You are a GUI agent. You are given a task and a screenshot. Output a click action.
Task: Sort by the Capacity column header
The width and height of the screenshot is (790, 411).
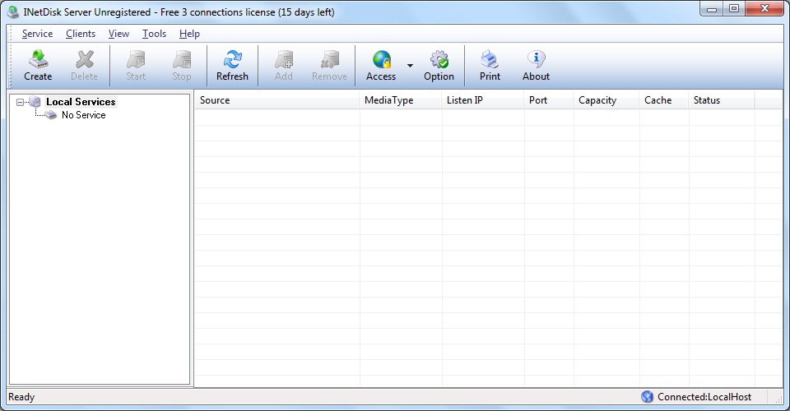pos(606,100)
